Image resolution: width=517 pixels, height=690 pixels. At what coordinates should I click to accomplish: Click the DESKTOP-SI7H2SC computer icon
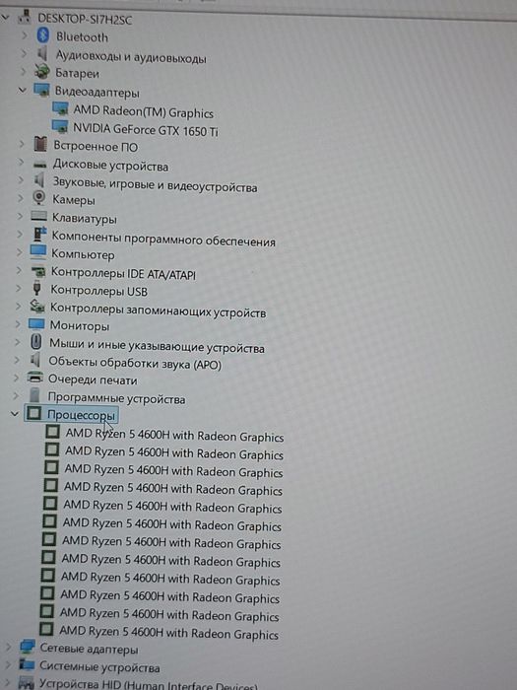[x=25, y=18]
